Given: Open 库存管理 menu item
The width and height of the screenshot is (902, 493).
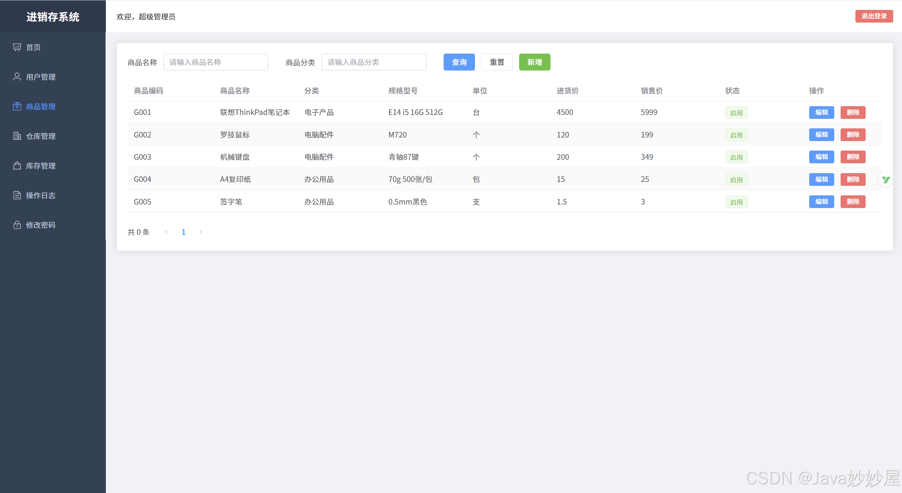Looking at the screenshot, I should coord(53,166).
